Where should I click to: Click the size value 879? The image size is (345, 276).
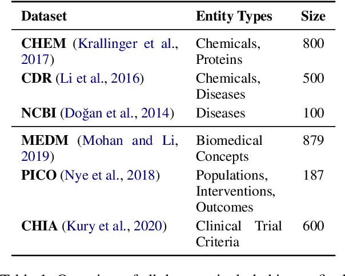[x=313, y=140]
